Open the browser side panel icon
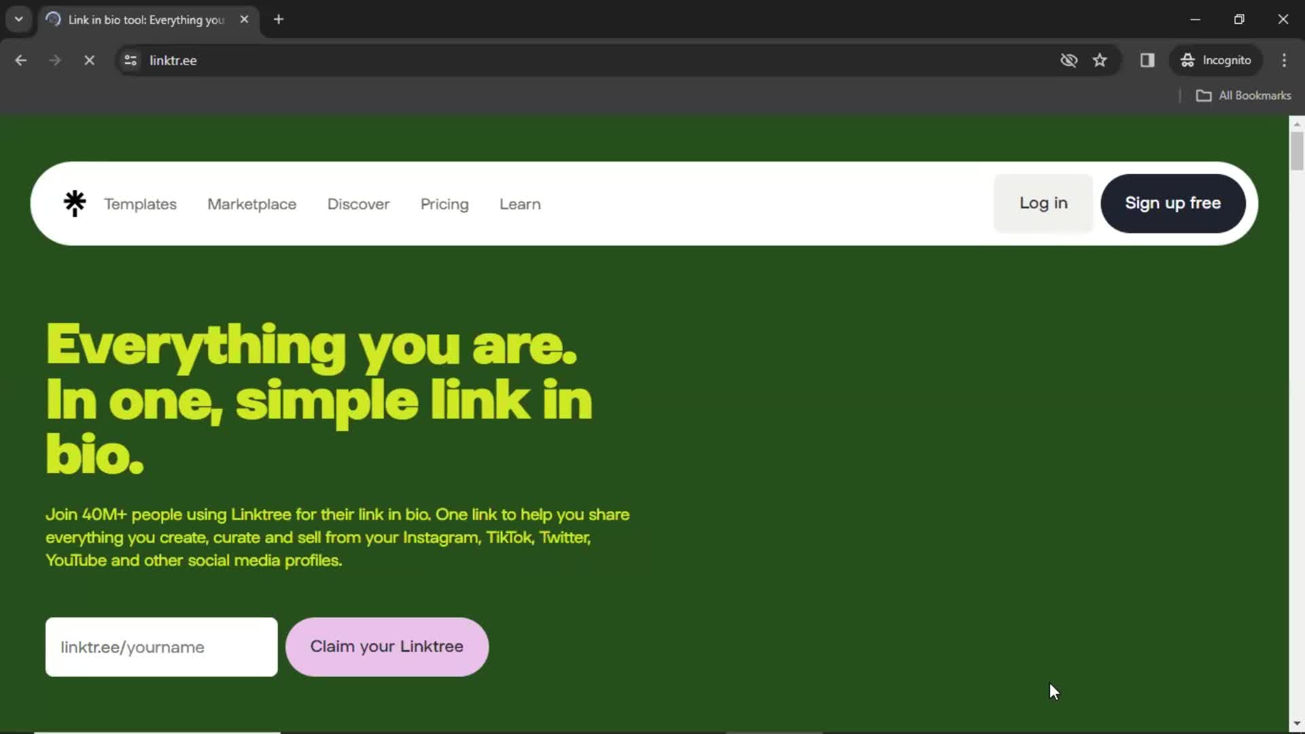The image size is (1305, 734). point(1147,60)
